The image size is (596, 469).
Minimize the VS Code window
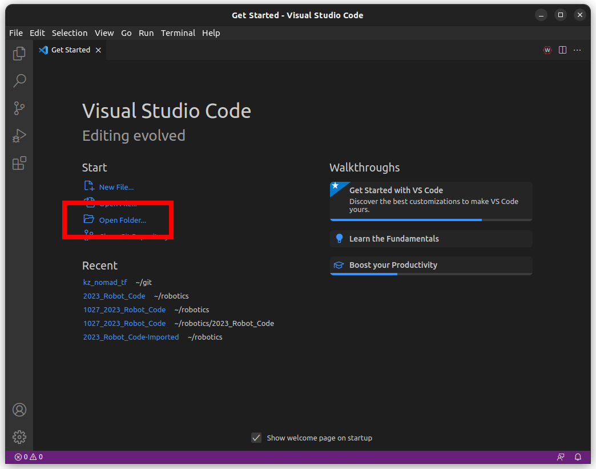point(541,15)
